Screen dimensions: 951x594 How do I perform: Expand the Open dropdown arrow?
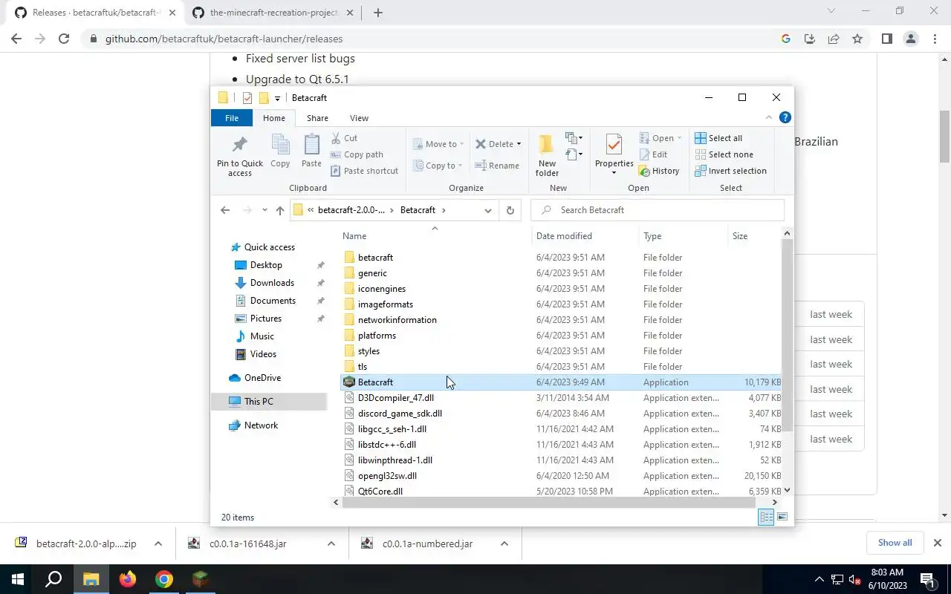coord(679,138)
